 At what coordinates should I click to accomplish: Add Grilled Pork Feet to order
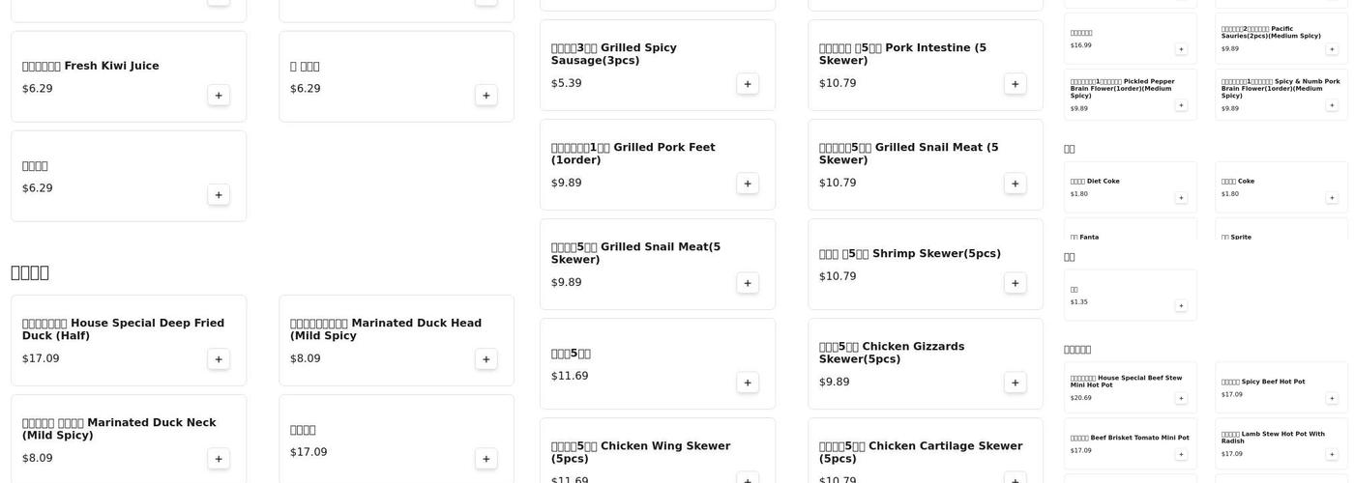click(x=748, y=184)
